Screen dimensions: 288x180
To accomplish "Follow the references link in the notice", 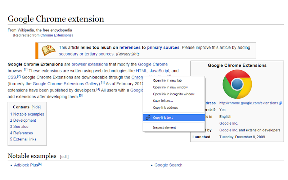I will click(x=130, y=48).
